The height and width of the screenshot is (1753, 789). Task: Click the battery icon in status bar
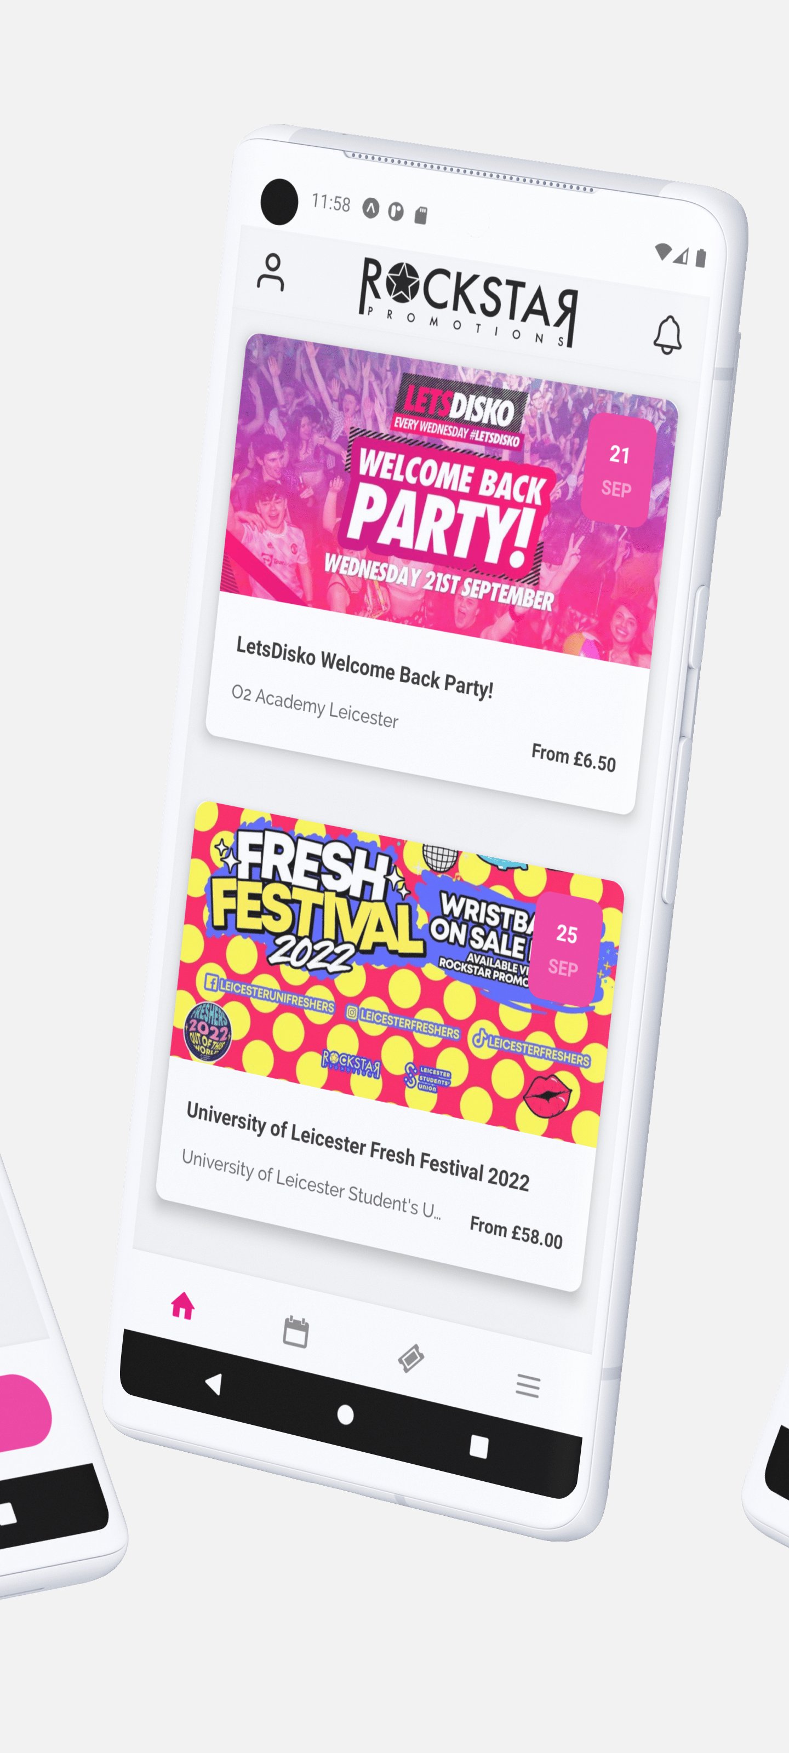point(700,258)
